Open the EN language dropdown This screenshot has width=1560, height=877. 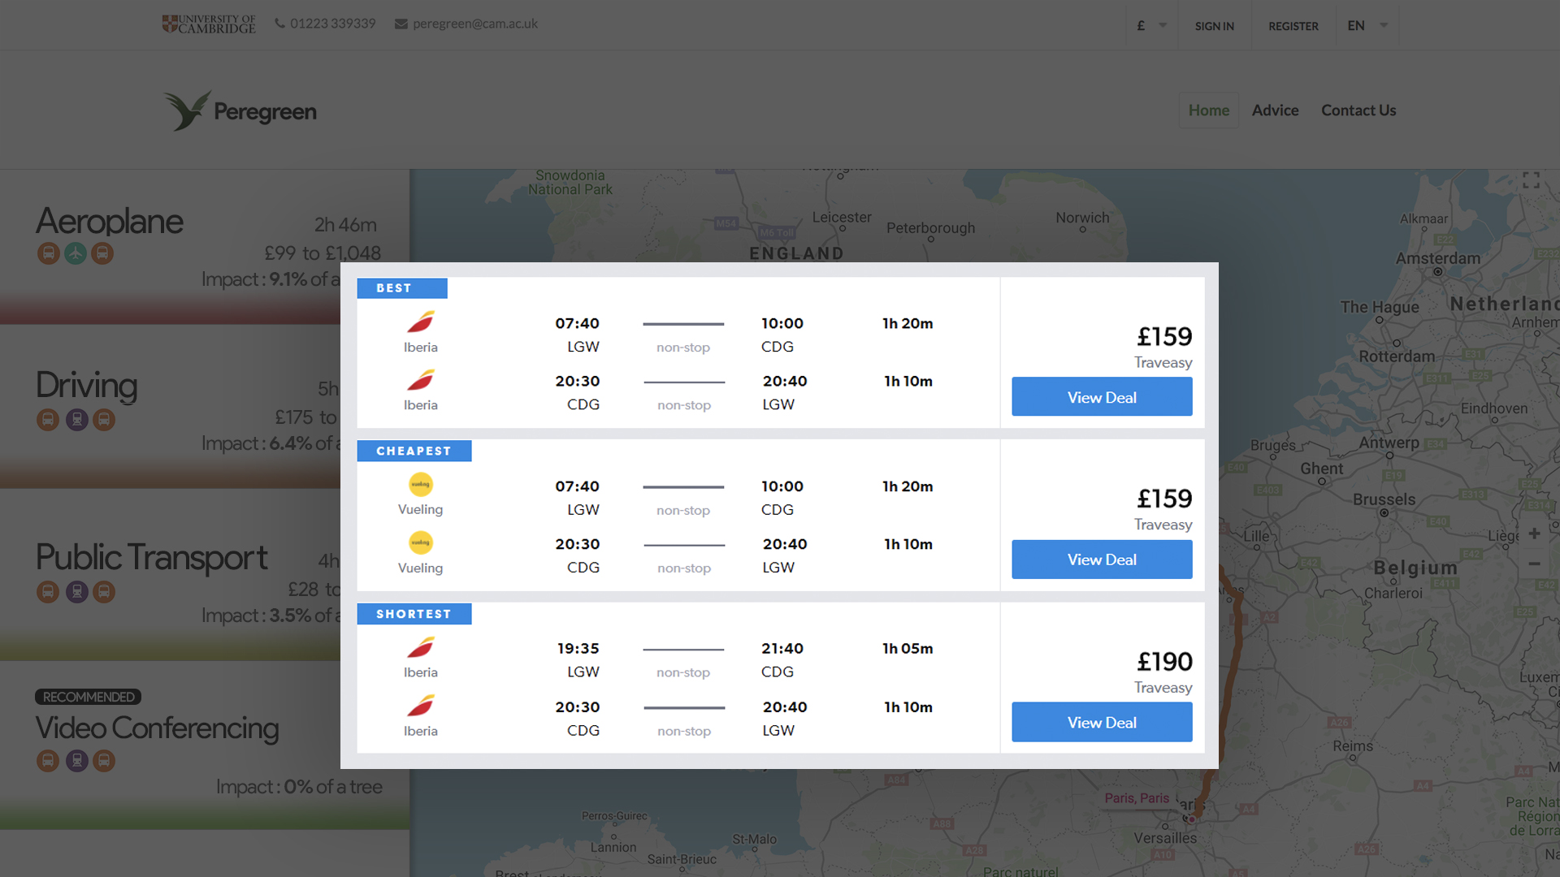[1367, 25]
